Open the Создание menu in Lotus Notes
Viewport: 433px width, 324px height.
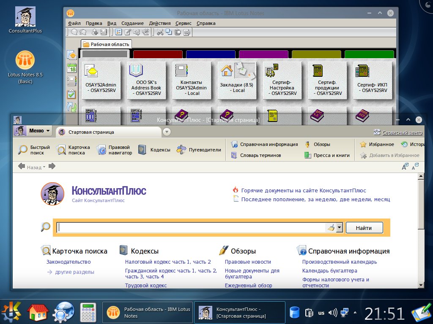(132, 23)
